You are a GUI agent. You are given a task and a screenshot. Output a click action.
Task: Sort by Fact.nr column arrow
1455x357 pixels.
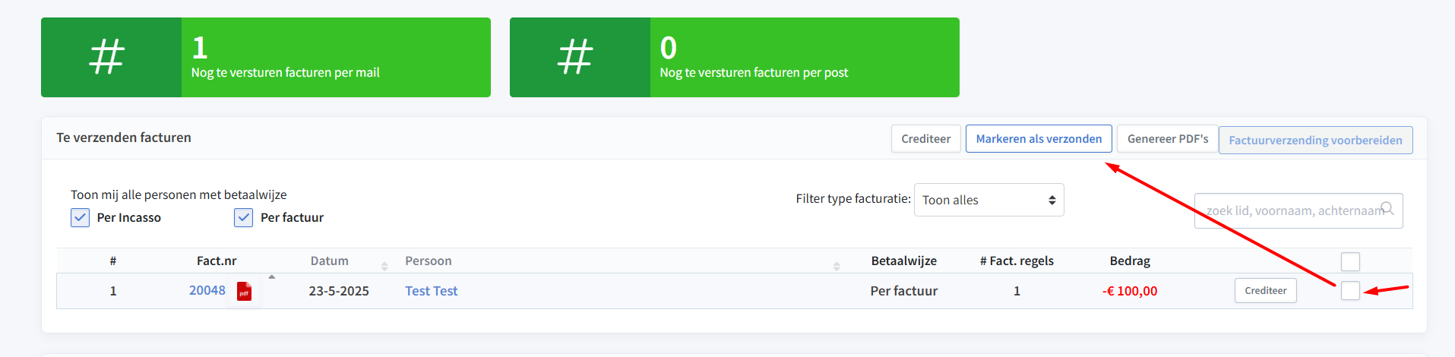click(272, 276)
